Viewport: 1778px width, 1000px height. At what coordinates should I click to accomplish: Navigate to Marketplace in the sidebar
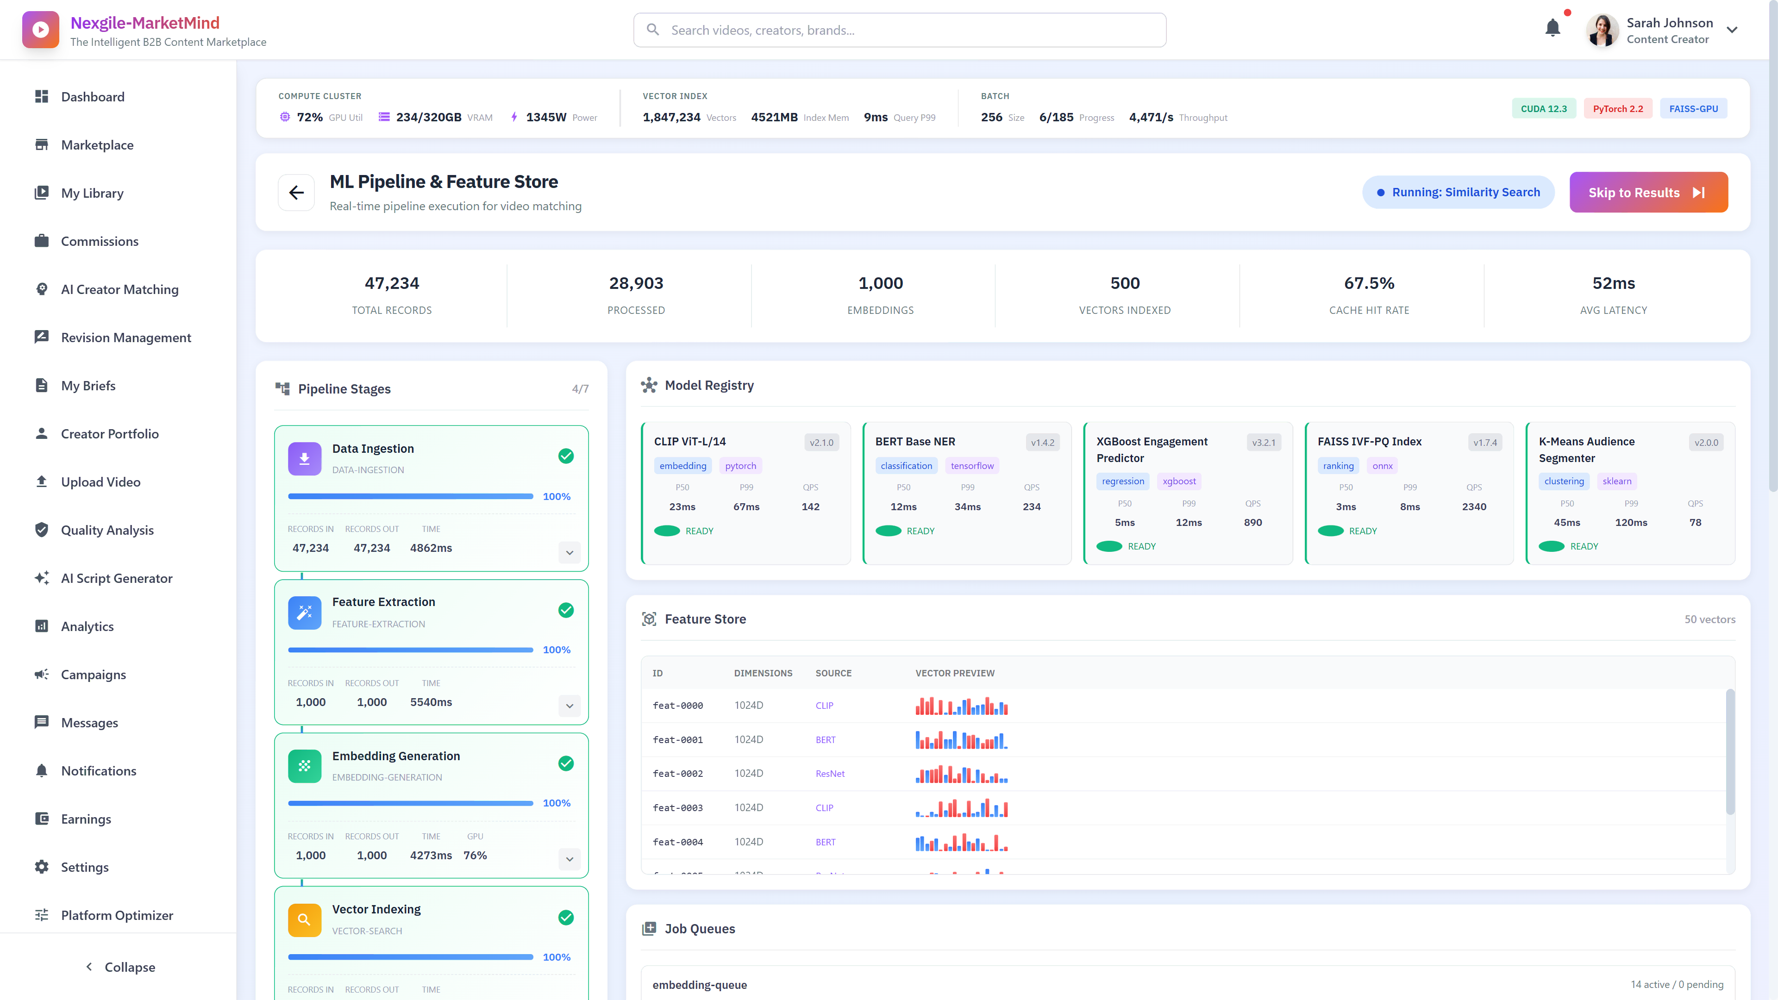click(x=97, y=145)
